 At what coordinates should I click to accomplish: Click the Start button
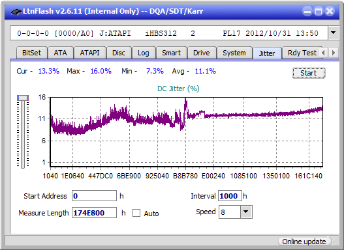pyautogui.click(x=309, y=73)
